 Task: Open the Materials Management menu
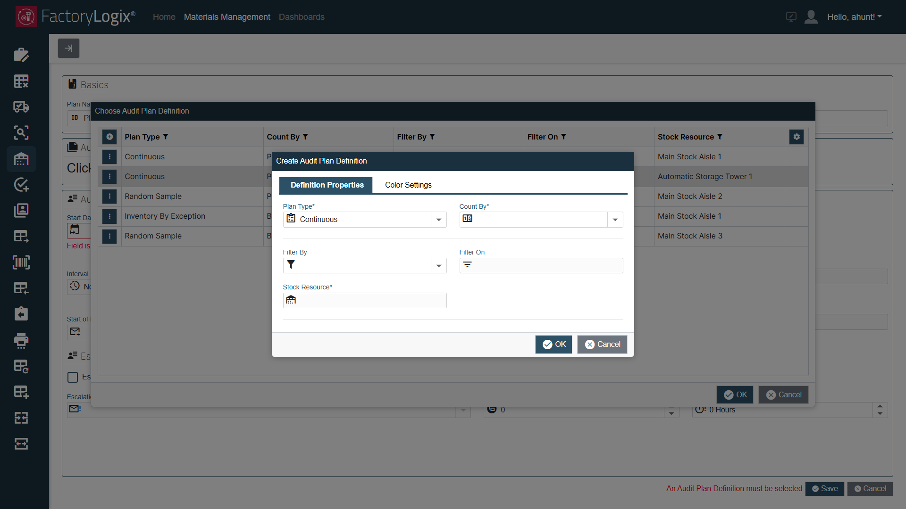point(227,17)
